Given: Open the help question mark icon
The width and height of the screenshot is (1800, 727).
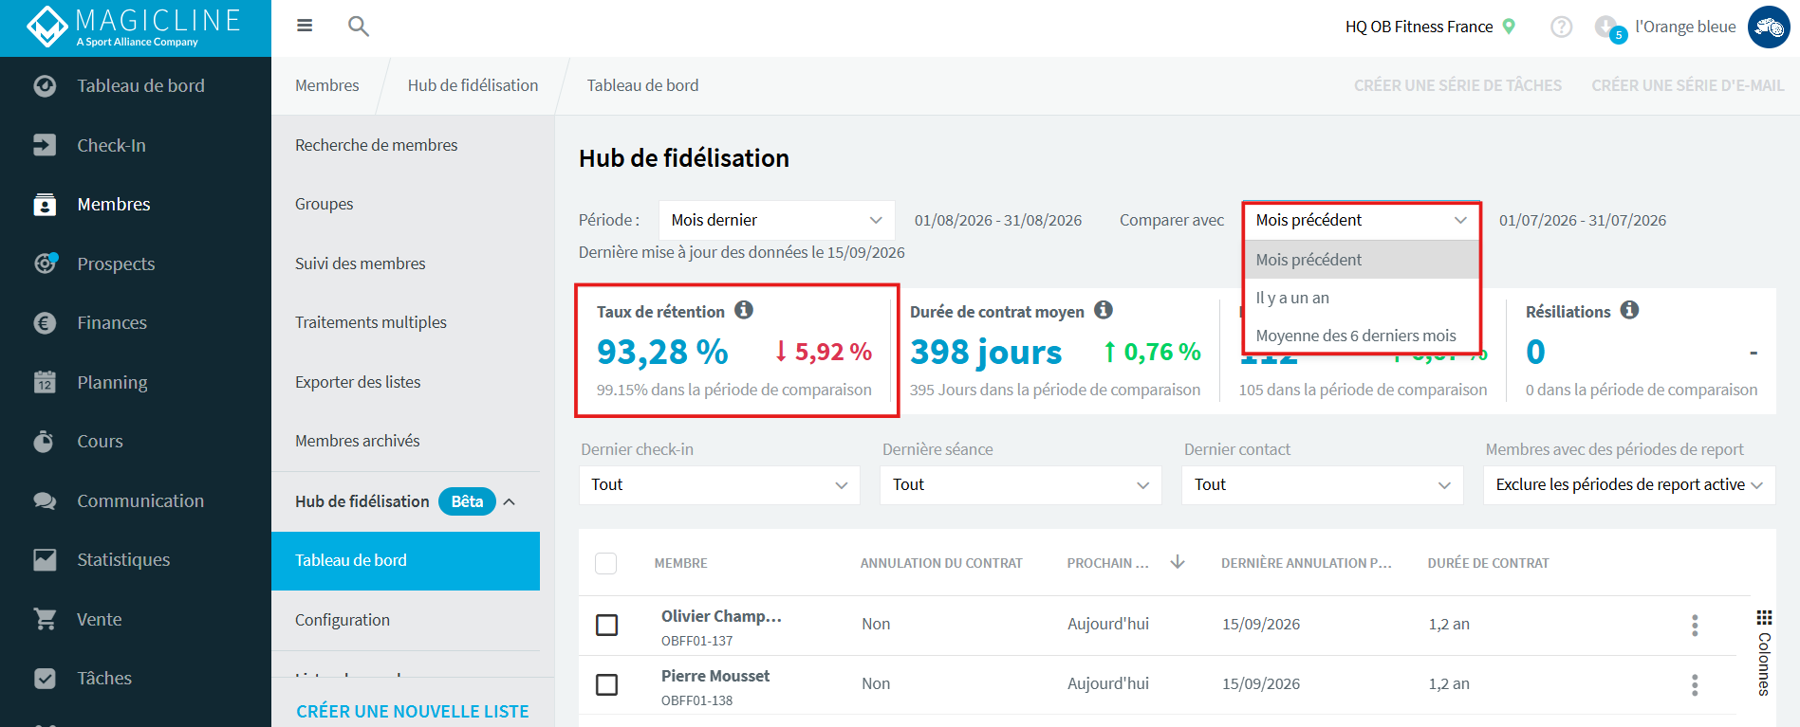Looking at the screenshot, I should (x=1561, y=27).
